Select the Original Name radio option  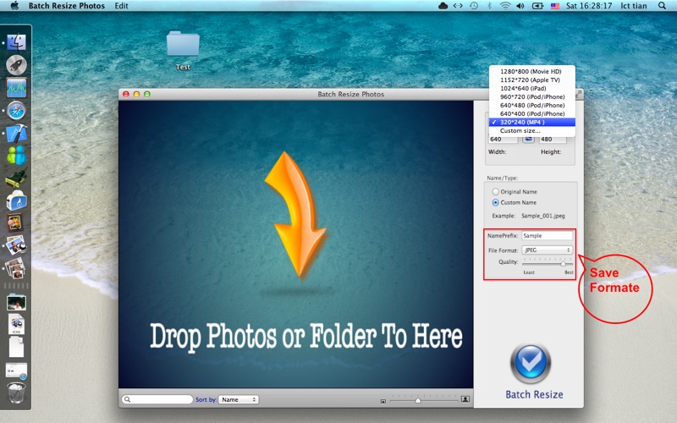point(496,192)
